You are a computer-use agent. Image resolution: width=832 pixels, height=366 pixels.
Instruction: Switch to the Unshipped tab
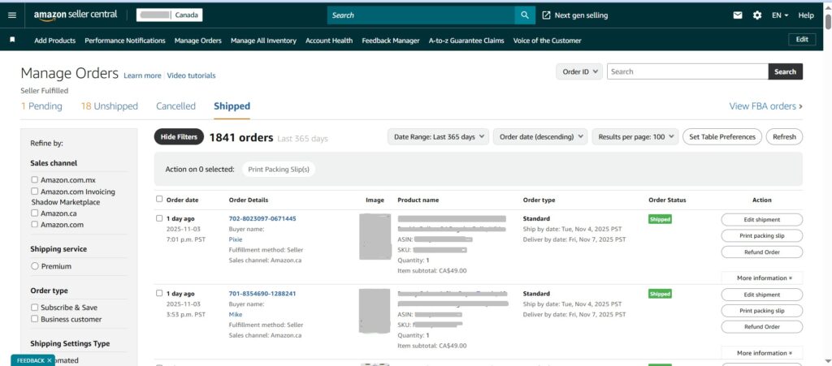point(110,106)
